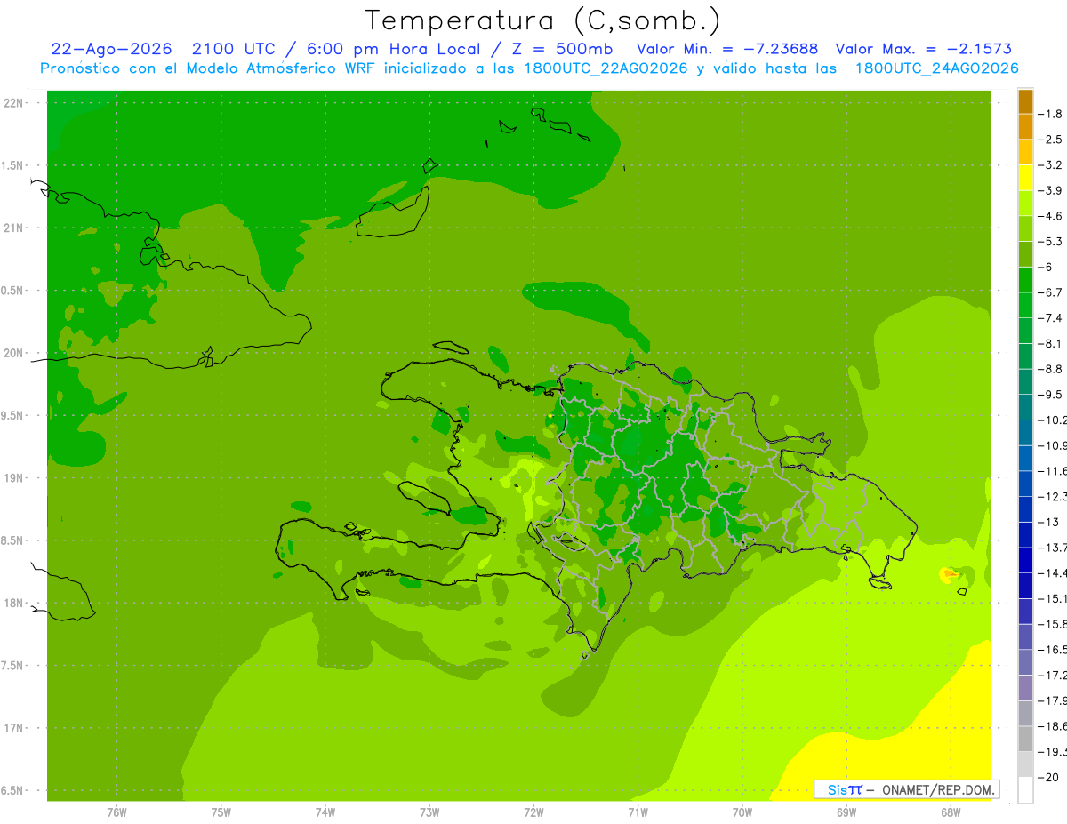Click the 68W longitude axis label
1067x824 pixels.
pyautogui.click(x=951, y=812)
